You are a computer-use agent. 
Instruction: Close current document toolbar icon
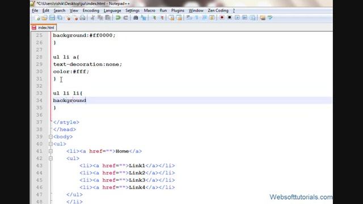coord(67,18)
